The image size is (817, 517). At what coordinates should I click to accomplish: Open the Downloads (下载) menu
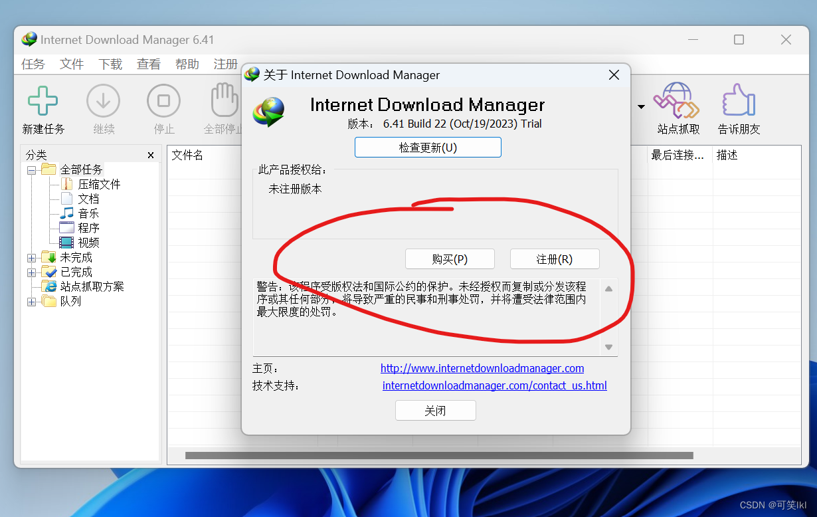pos(110,64)
